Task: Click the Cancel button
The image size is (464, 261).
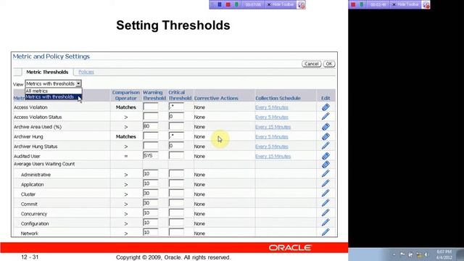Action: tap(311, 64)
